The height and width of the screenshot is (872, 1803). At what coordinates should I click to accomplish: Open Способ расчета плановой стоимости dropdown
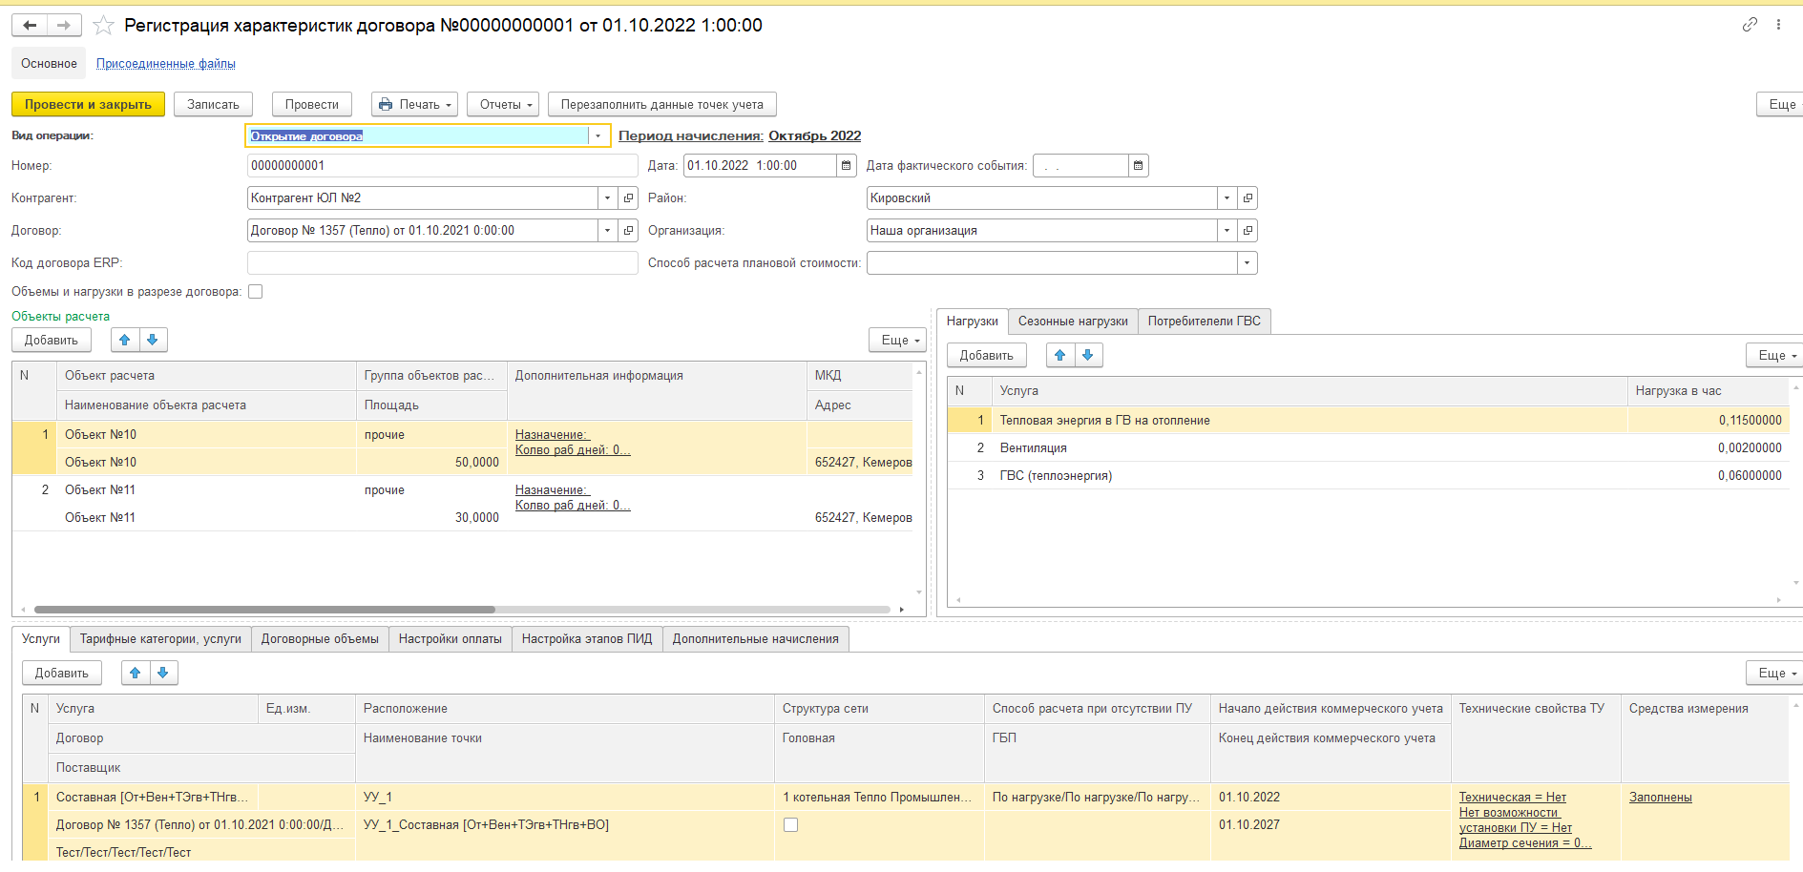(x=1247, y=263)
